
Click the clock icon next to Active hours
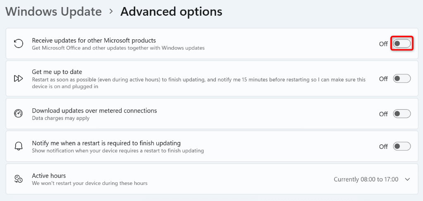click(18, 179)
